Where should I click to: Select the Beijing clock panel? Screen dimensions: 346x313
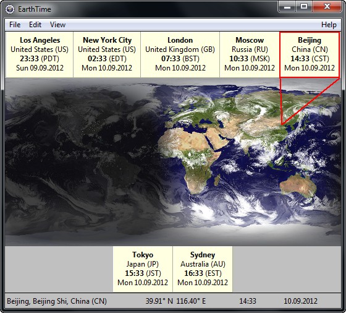310,54
